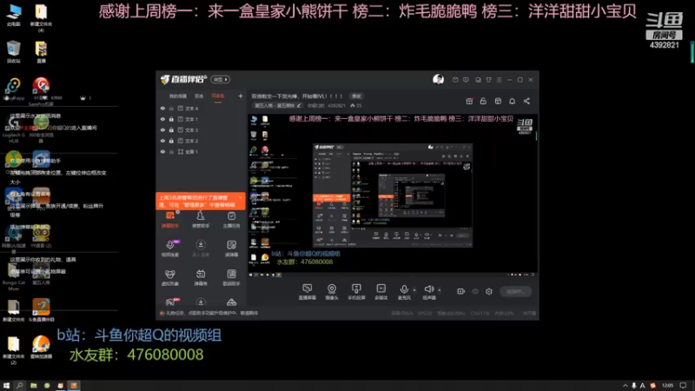Click the 扬声器 speaker icon
Image resolution: width=695 pixels, height=391 pixels.
[428, 289]
